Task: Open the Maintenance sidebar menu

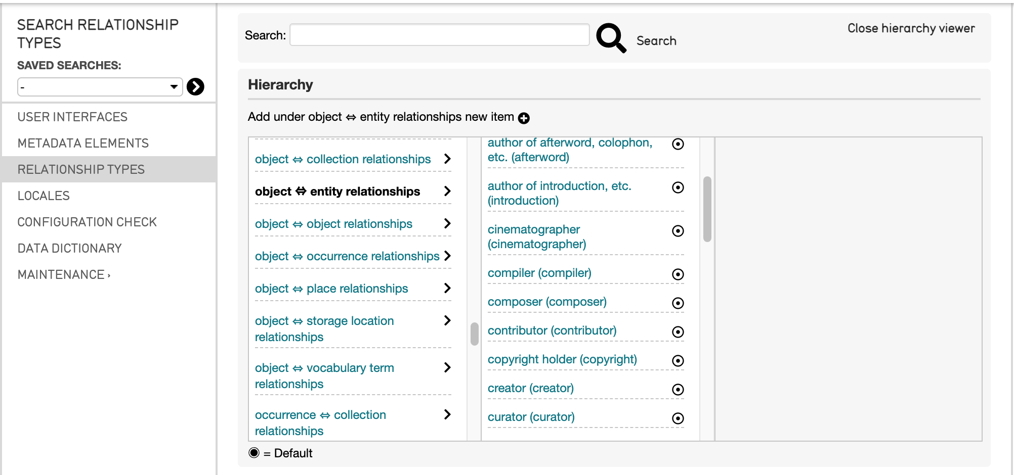Action: coord(64,274)
